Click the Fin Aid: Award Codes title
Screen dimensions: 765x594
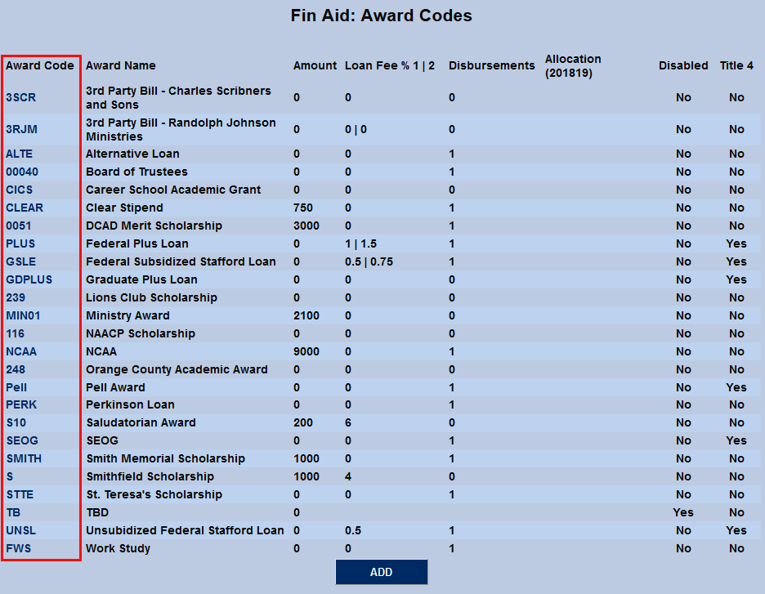tap(381, 16)
